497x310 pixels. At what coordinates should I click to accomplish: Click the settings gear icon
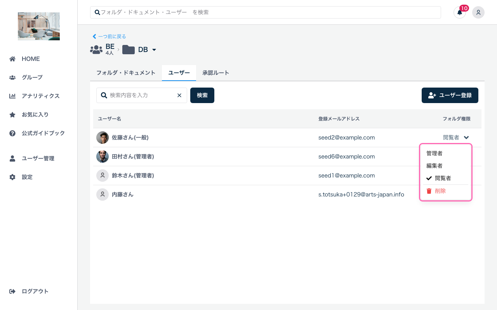coord(12,177)
